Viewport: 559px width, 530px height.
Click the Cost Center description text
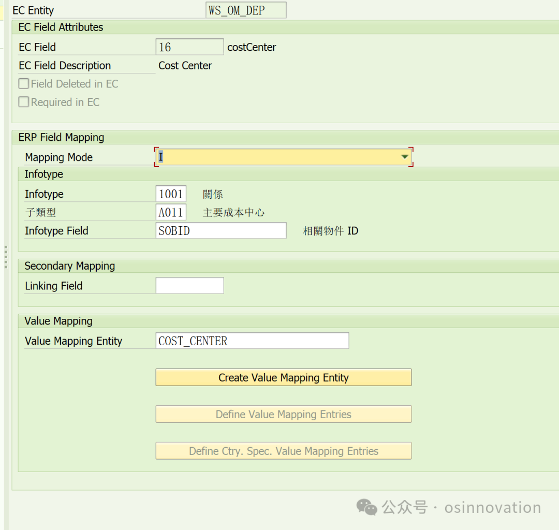click(x=185, y=66)
